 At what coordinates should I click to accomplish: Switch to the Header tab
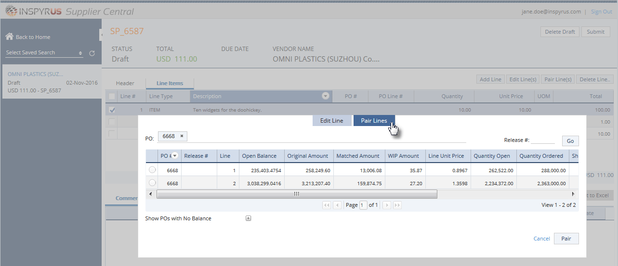point(125,83)
